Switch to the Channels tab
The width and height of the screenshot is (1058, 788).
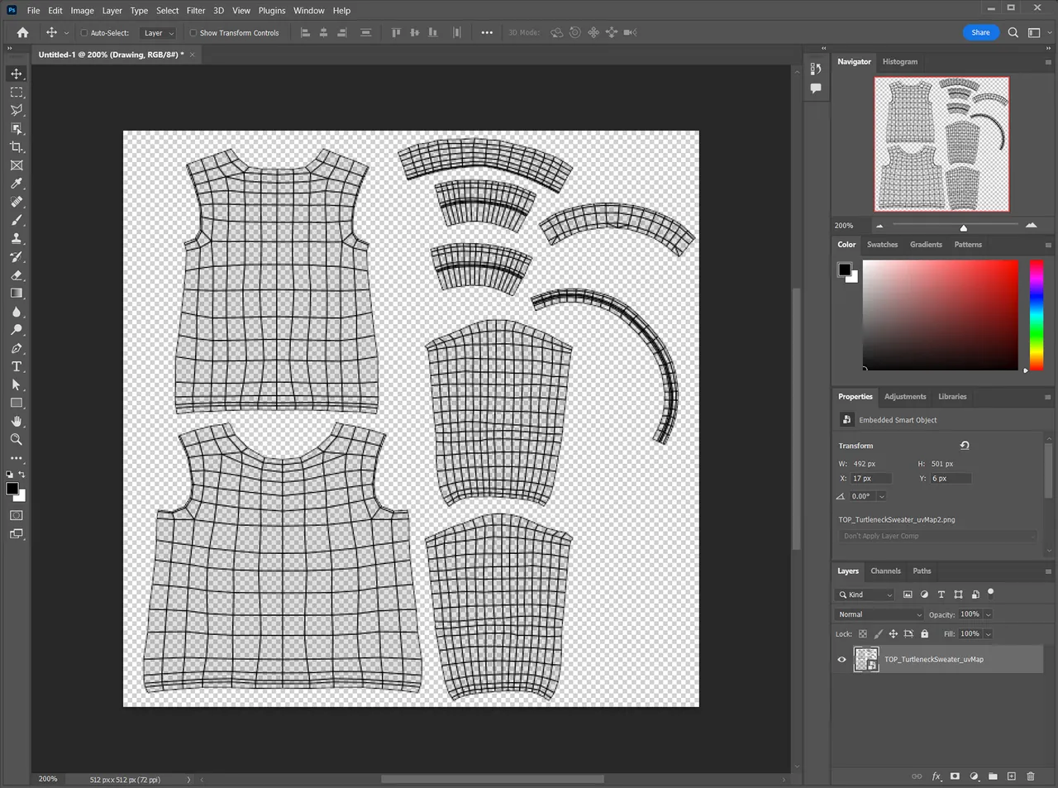pos(885,571)
